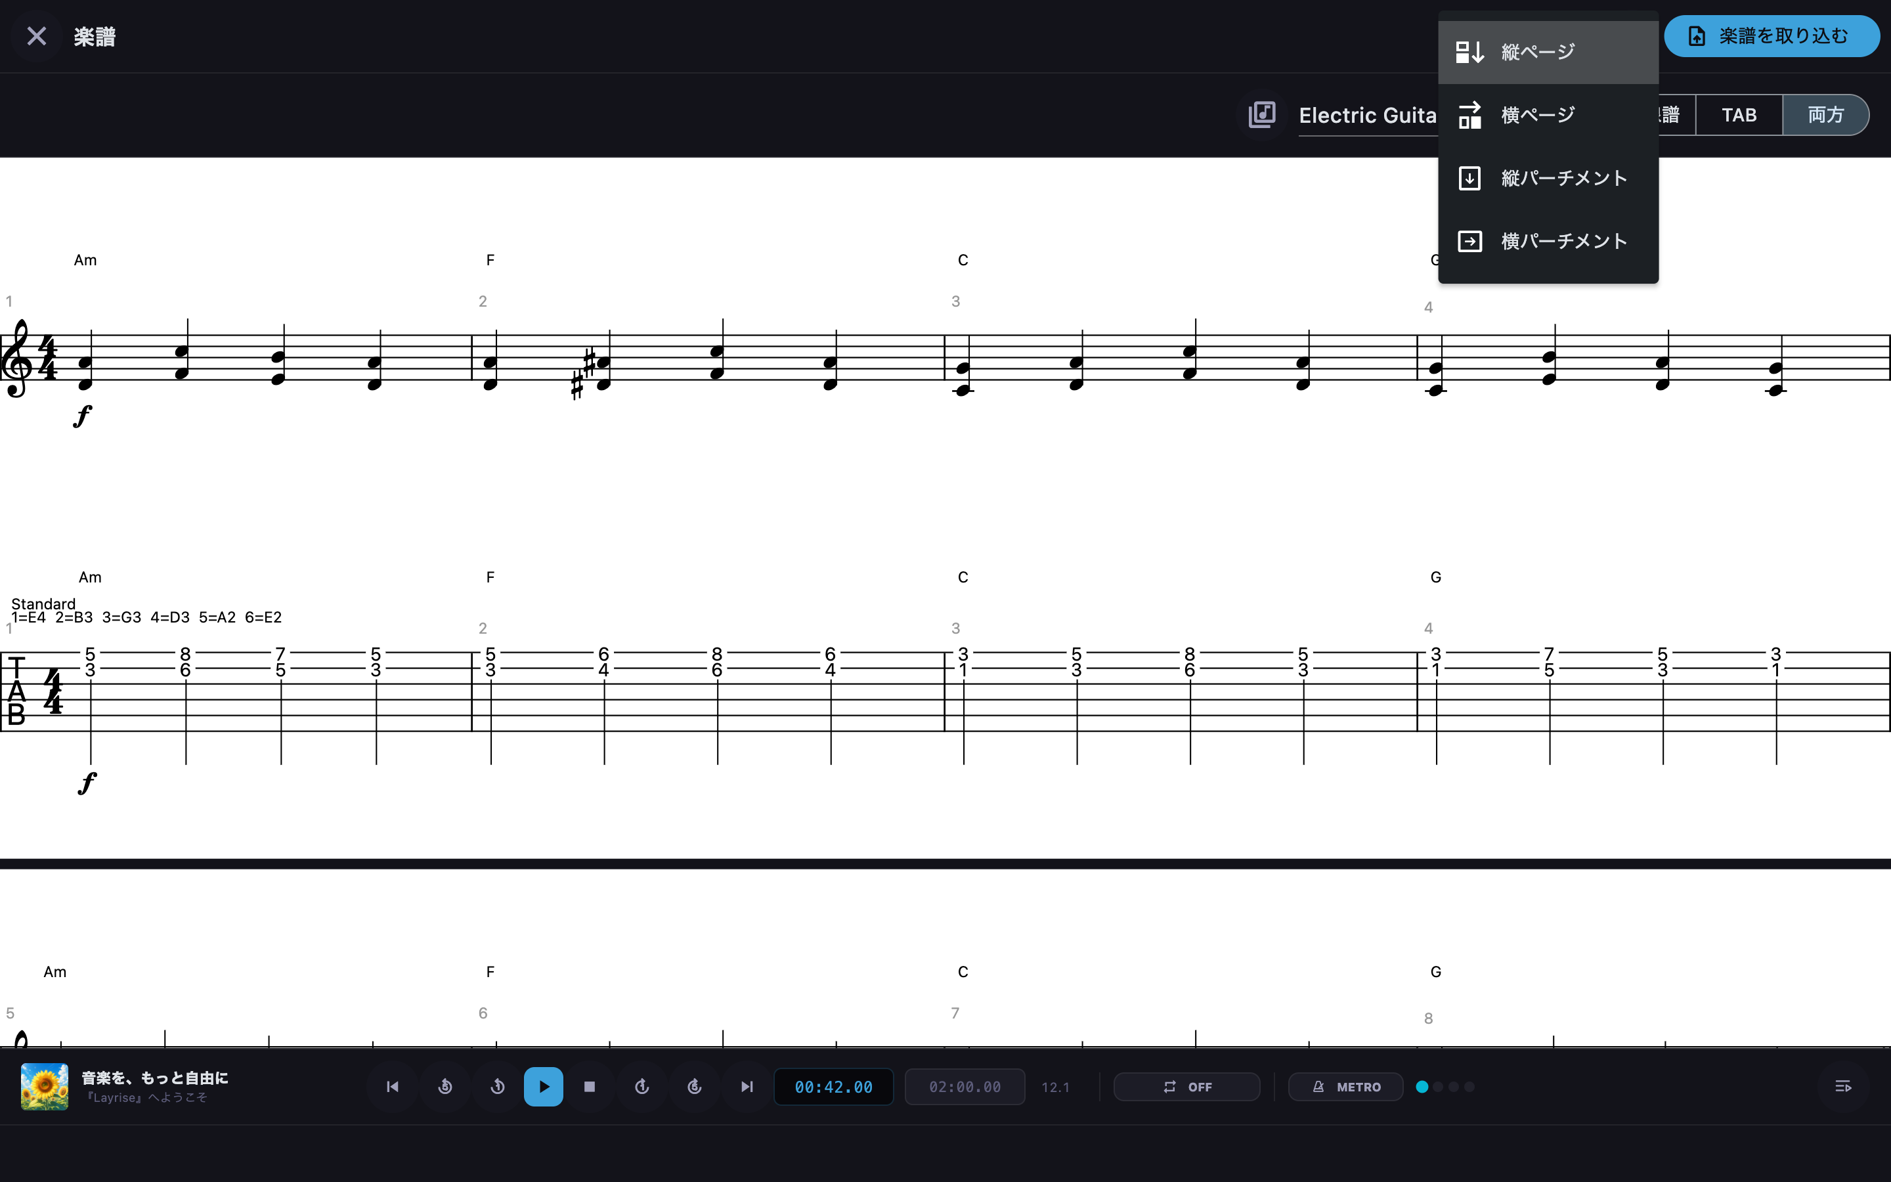The height and width of the screenshot is (1182, 1891).
Task: Switch score view to TAB
Action: [x=1739, y=115]
